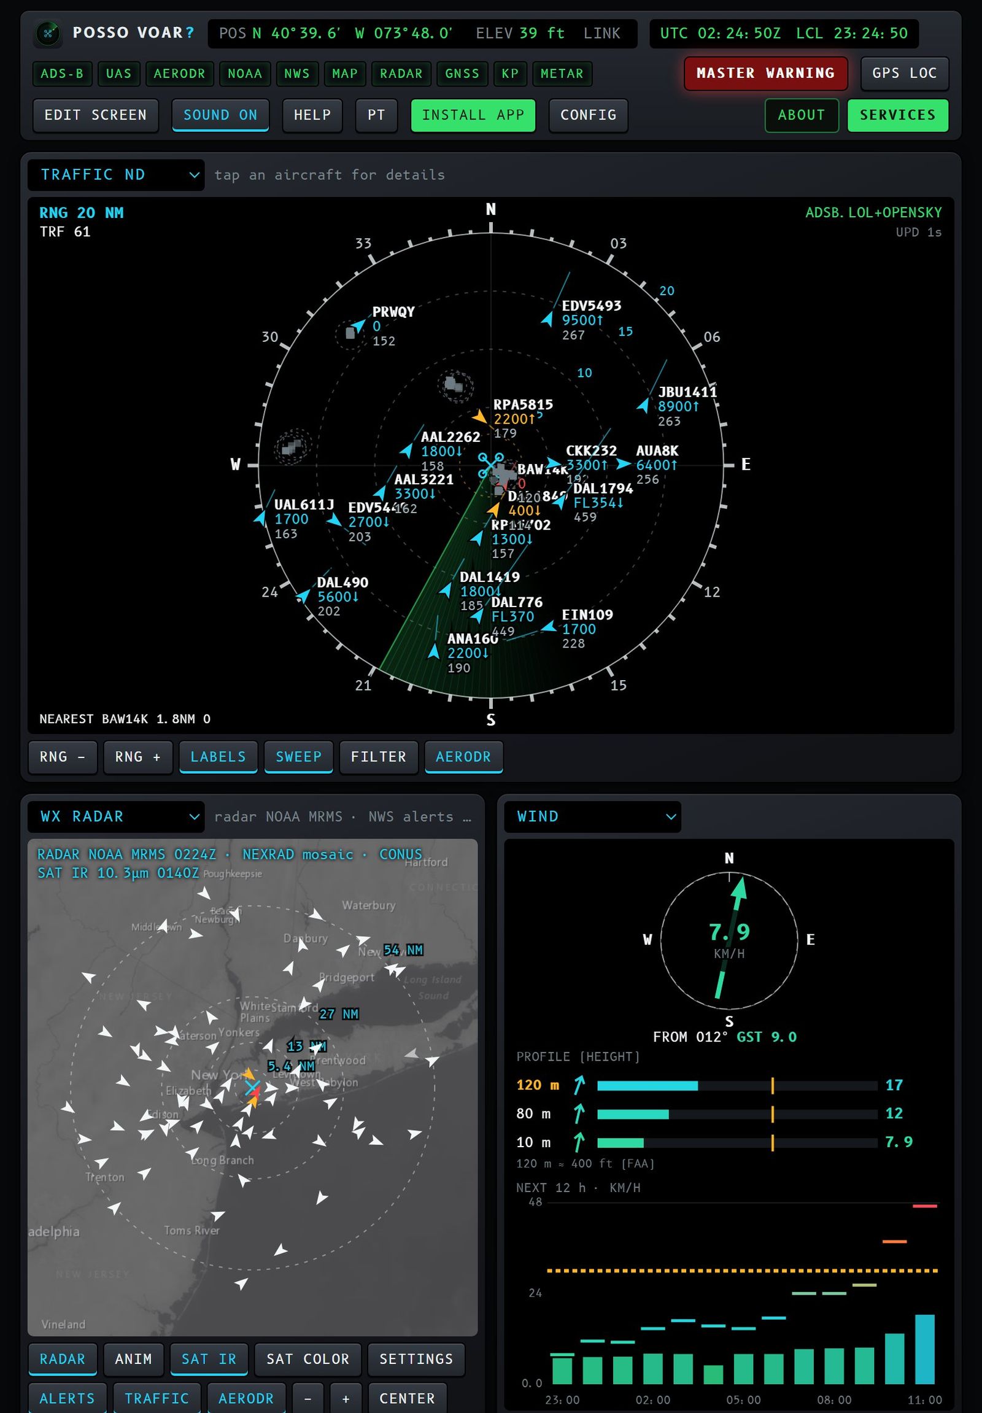Tap the JBU1411 aircraft arrow

tap(644, 405)
